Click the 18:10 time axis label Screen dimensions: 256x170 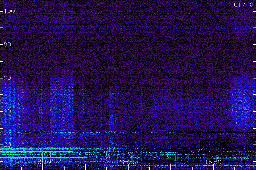[x=43, y=162]
